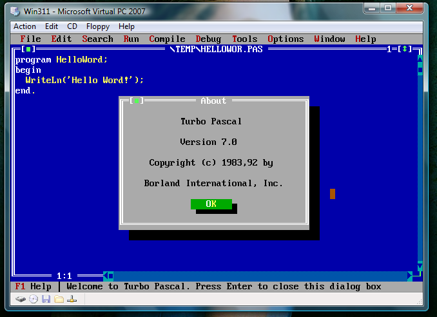
Task: Click the floppy disk icon in the status bar
Action: pyautogui.click(x=46, y=299)
